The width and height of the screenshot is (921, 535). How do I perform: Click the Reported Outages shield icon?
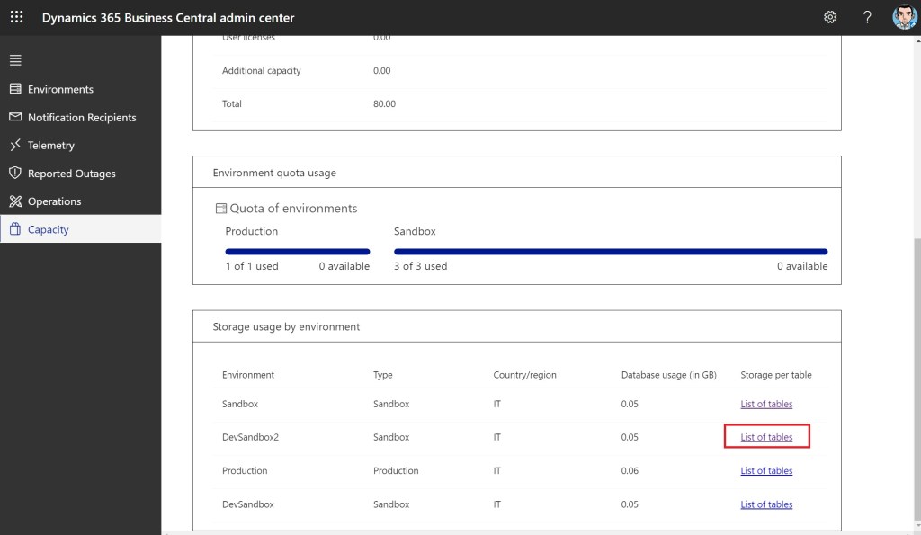[x=15, y=174]
